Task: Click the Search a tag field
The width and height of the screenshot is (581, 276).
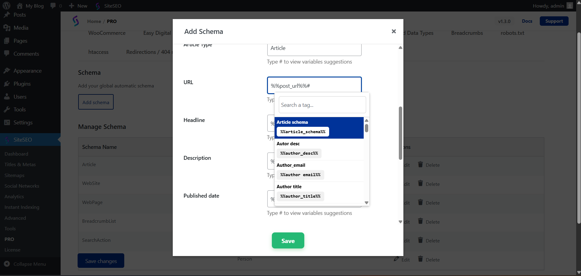Action: coord(322,105)
